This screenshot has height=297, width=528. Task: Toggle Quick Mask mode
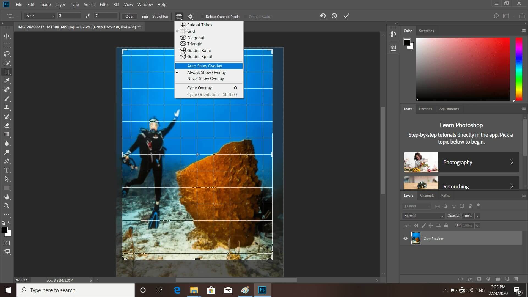point(7,243)
